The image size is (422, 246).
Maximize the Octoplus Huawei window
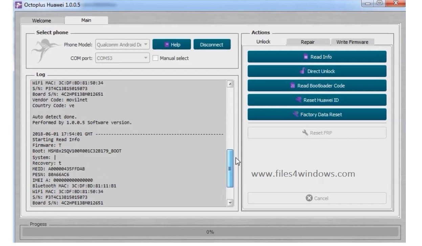(379, 3)
